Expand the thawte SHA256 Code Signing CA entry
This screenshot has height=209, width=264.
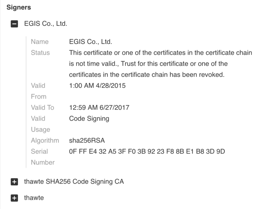pyautogui.click(x=14, y=182)
